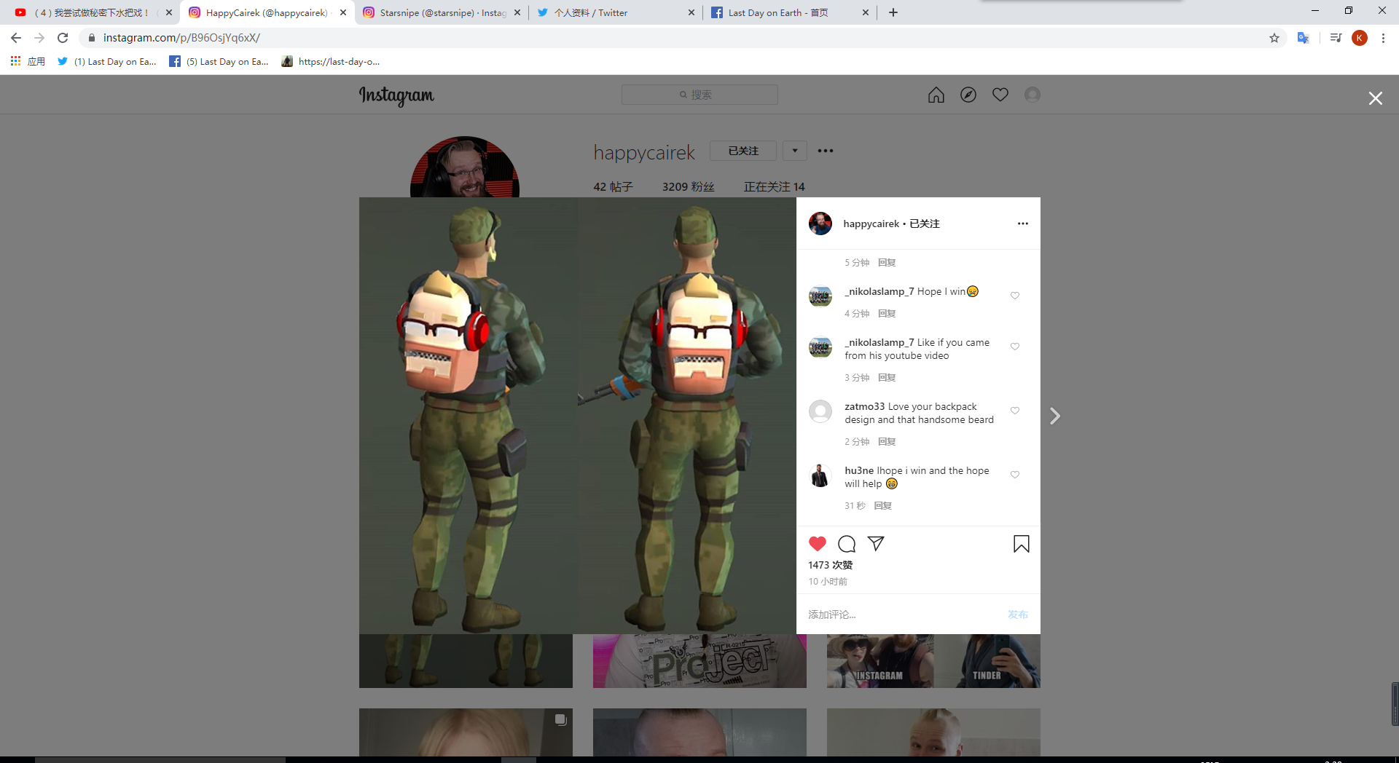1399x763 pixels.
Task: Like zatmo33's comment
Action: pyautogui.click(x=1014, y=411)
